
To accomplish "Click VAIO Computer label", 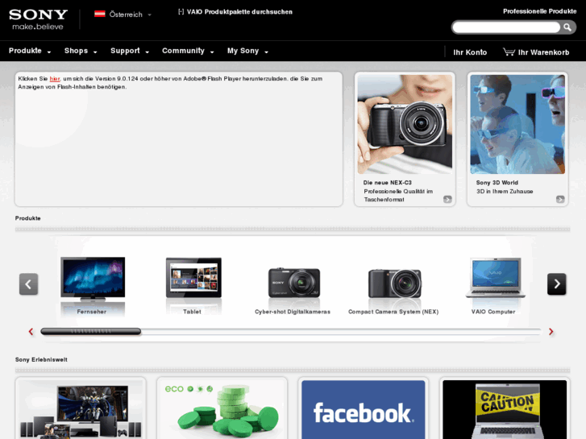I will [x=493, y=312].
